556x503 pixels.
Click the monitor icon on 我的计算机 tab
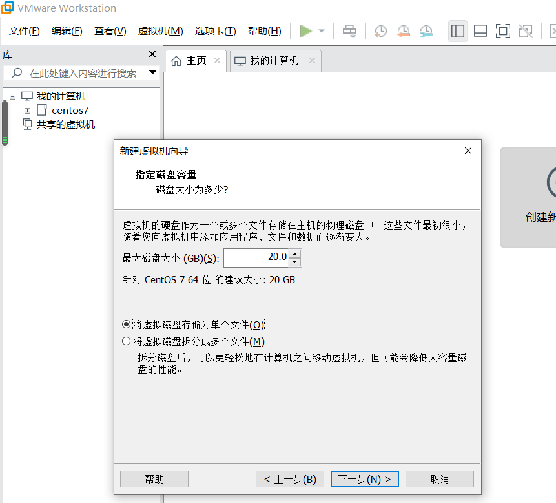240,61
